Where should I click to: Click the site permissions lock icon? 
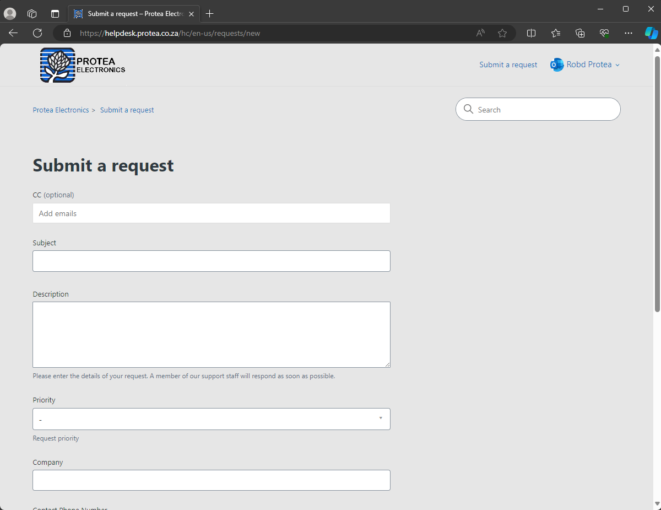(67, 33)
